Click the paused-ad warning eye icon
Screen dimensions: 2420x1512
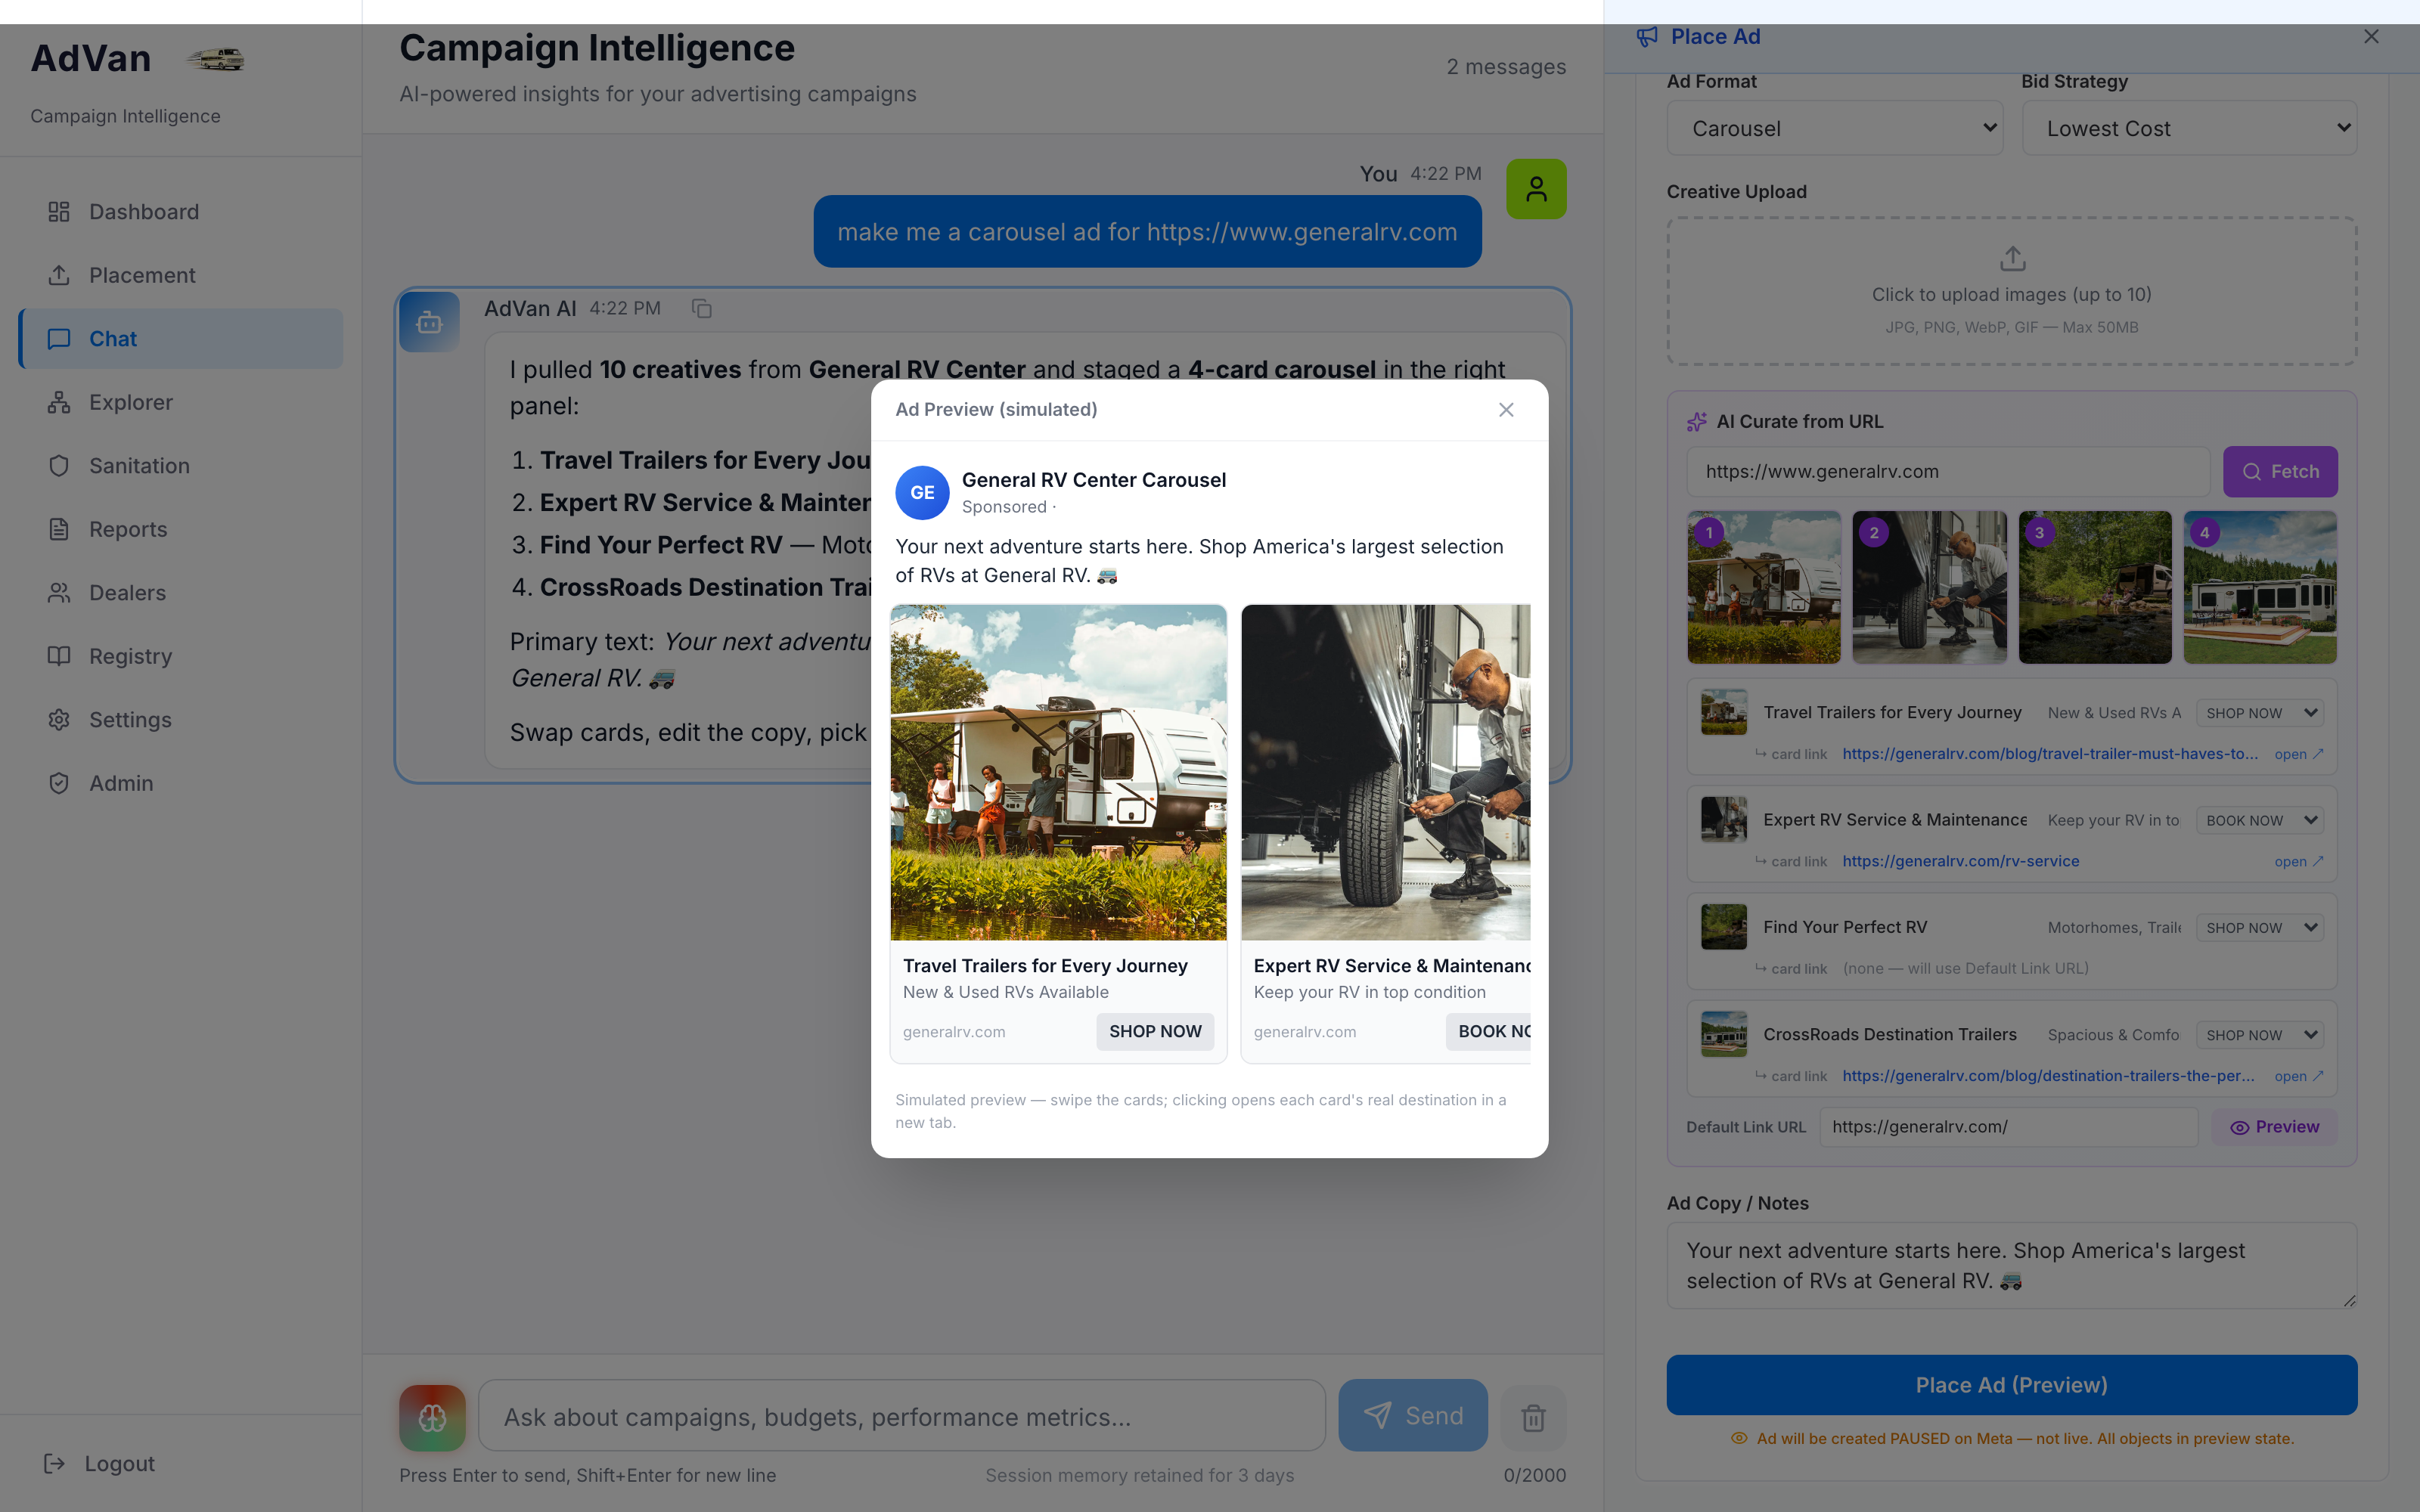click(1739, 1439)
